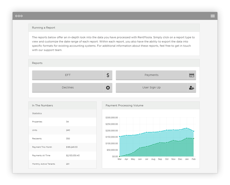This screenshot has width=230, height=185.
Task: Select the Payment Processing Volume heading
Action: 124,105
